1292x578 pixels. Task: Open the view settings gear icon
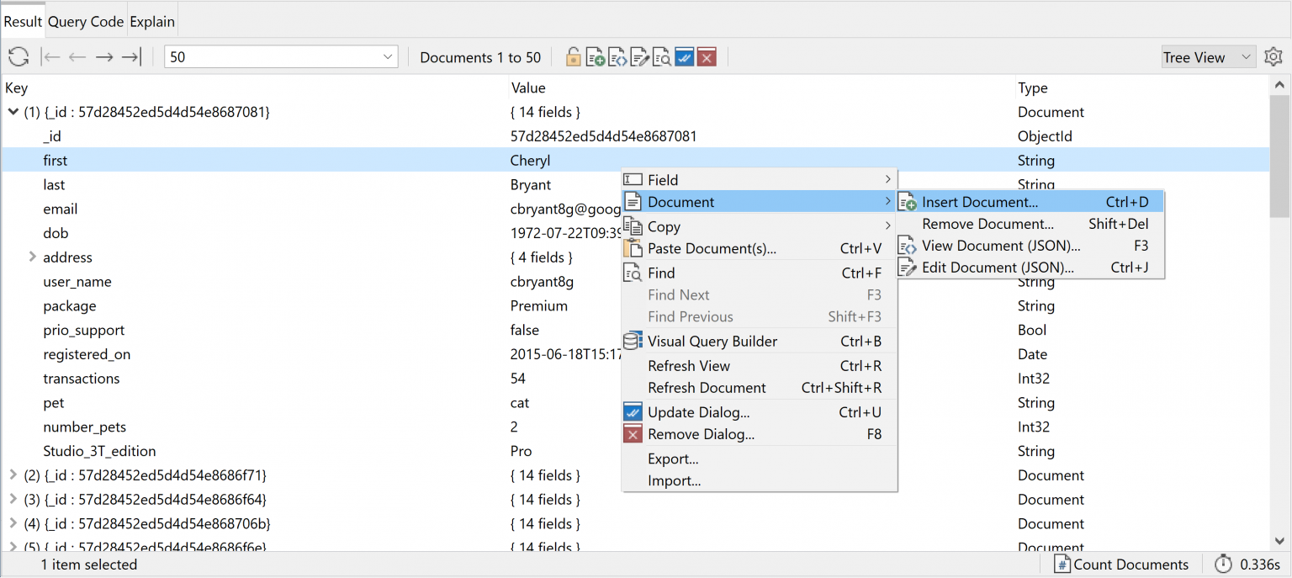pyautogui.click(x=1273, y=56)
